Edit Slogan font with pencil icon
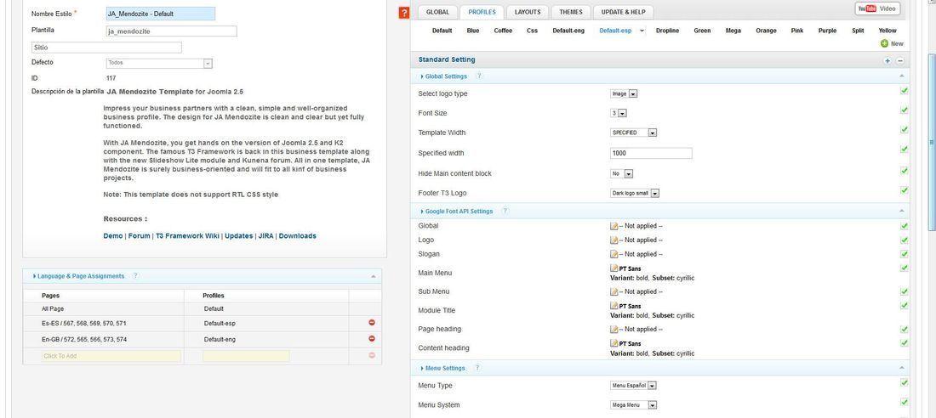The width and height of the screenshot is (936, 418). click(x=614, y=255)
